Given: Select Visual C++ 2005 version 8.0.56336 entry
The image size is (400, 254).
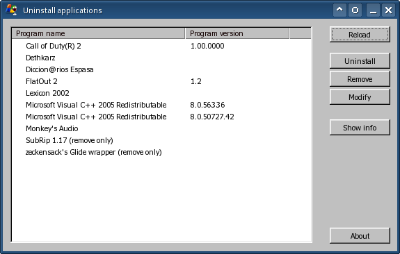Looking at the screenshot, I should pos(161,105).
